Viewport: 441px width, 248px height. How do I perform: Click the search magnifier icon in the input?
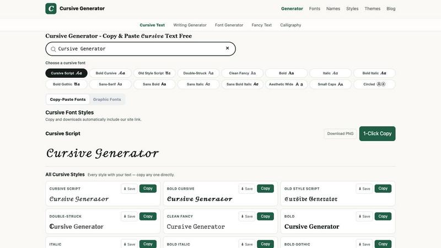point(53,49)
